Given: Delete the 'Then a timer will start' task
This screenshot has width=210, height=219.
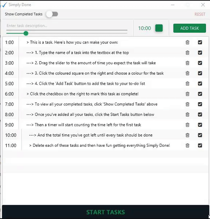Looking at the screenshot, I should click(x=187, y=125).
